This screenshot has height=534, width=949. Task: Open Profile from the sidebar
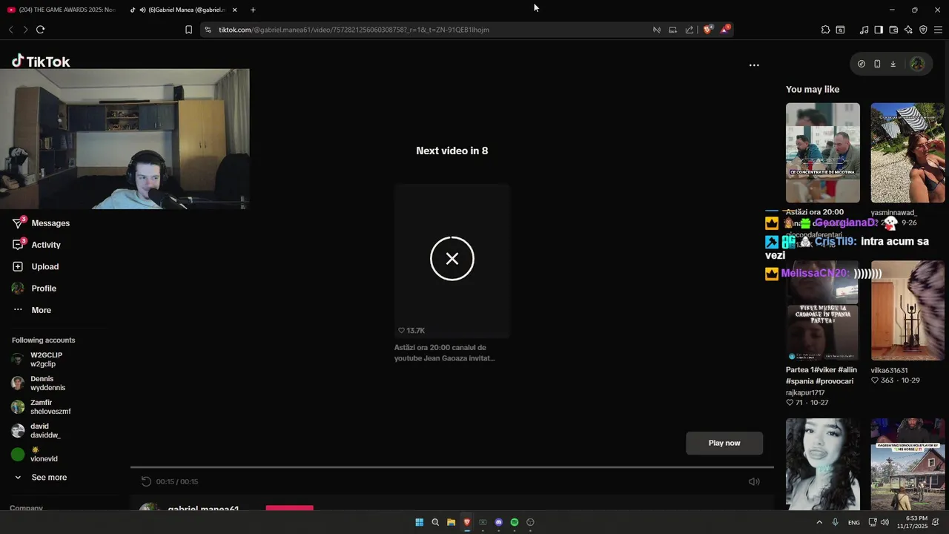(34, 289)
